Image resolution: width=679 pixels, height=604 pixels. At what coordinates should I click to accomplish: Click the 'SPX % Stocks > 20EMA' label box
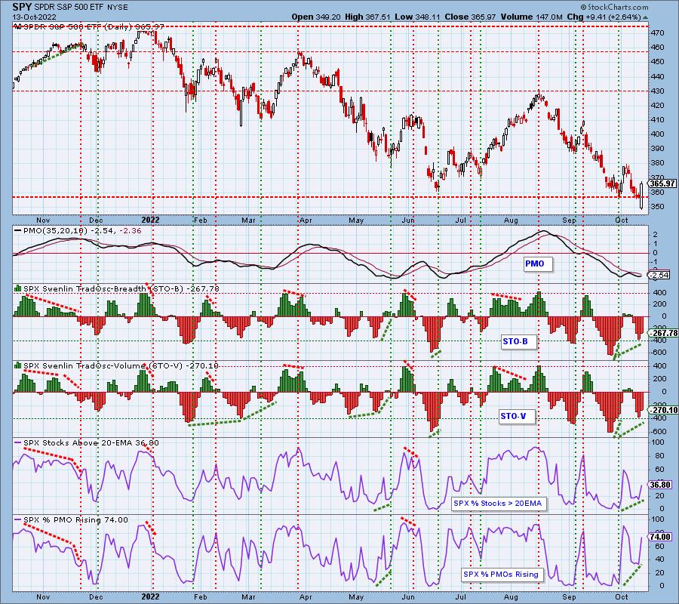pos(498,504)
